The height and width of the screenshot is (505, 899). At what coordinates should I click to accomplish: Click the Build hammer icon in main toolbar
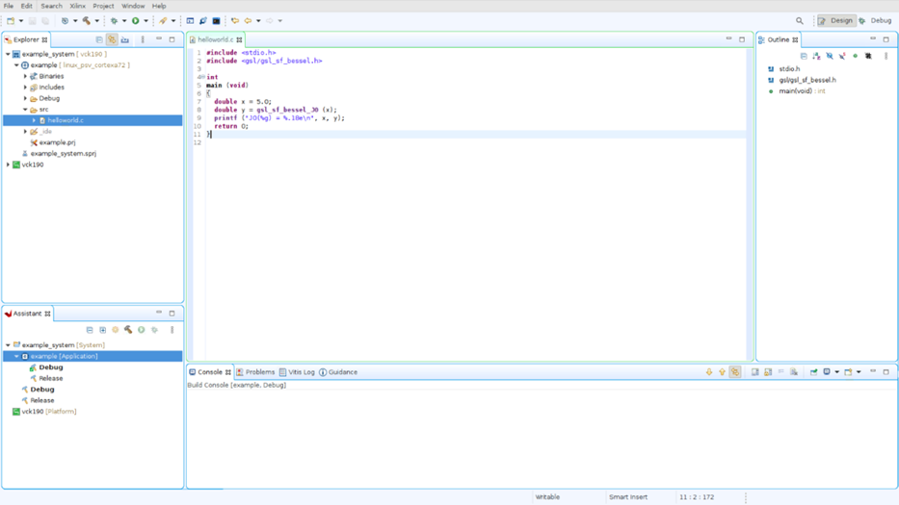(x=87, y=20)
